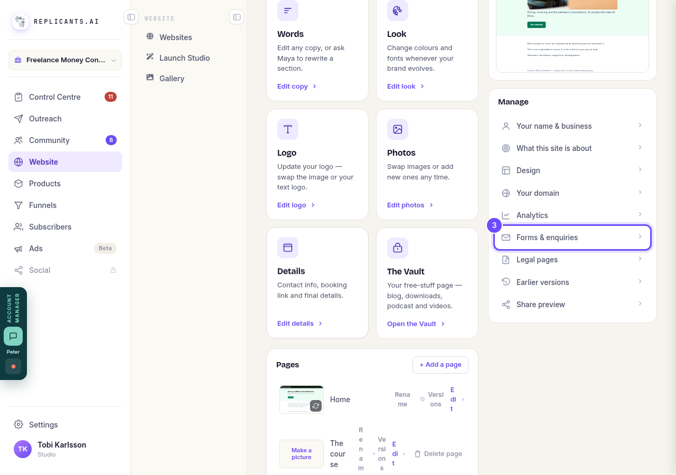Open Gallery in Website submenu

coord(189,79)
